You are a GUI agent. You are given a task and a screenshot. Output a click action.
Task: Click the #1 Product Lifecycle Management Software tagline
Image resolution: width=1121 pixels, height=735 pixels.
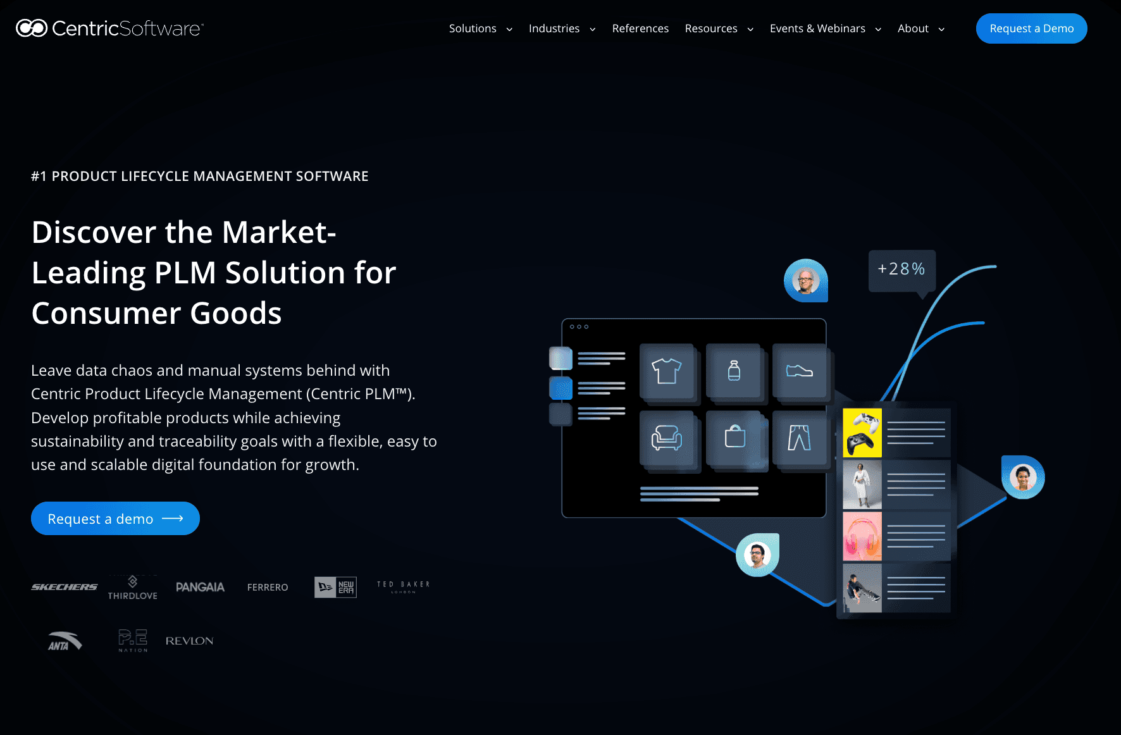click(200, 176)
